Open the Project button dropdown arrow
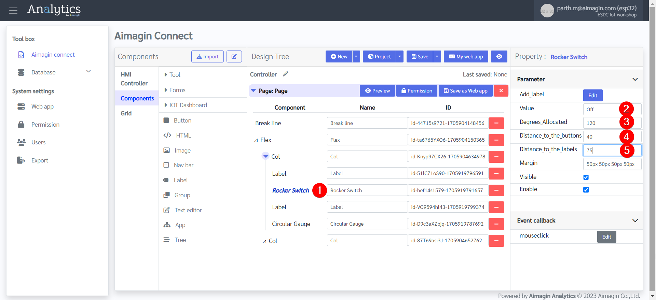This screenshot has height=300, width=656. point(400,57)
